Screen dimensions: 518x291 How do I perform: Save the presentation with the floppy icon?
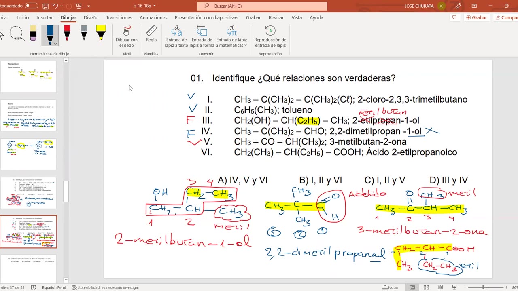tap(45, 6)
